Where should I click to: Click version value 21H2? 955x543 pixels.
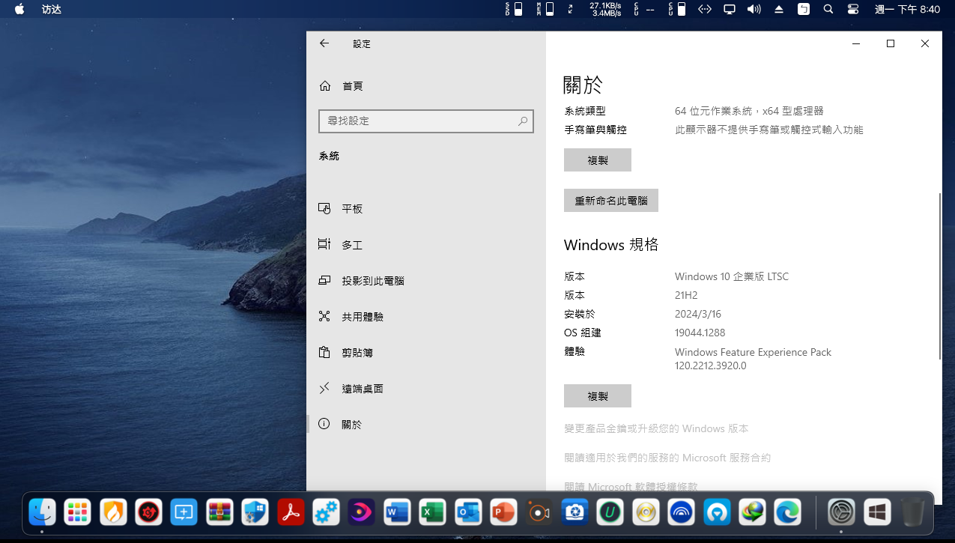[x=686, y=295]
